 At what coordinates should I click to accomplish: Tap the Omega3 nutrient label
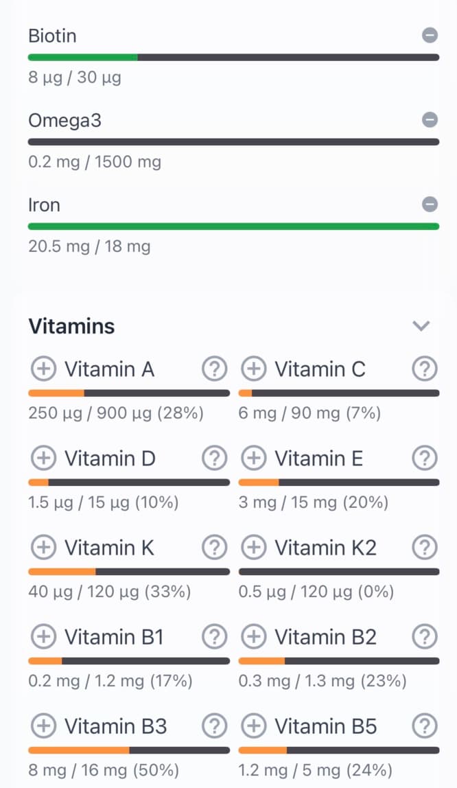pos(65,120)
